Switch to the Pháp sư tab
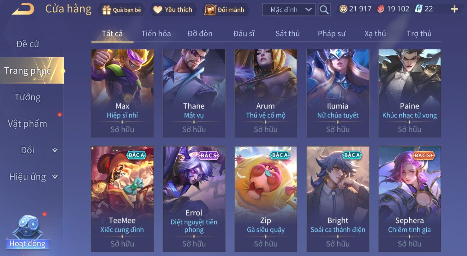The height and width of the screenshot is (256, 467). pyautogui.click(x=331, y=33)
